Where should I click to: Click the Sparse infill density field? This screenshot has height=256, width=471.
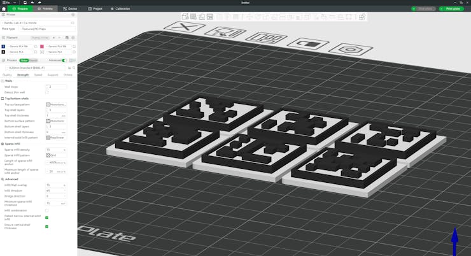point(56,150)
